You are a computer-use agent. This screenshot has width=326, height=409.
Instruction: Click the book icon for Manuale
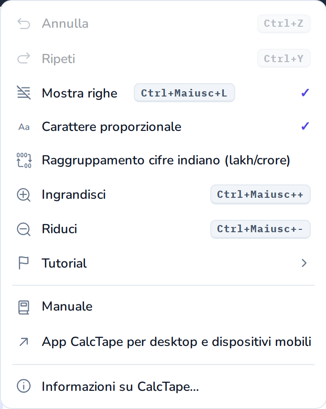coord(23,307)
